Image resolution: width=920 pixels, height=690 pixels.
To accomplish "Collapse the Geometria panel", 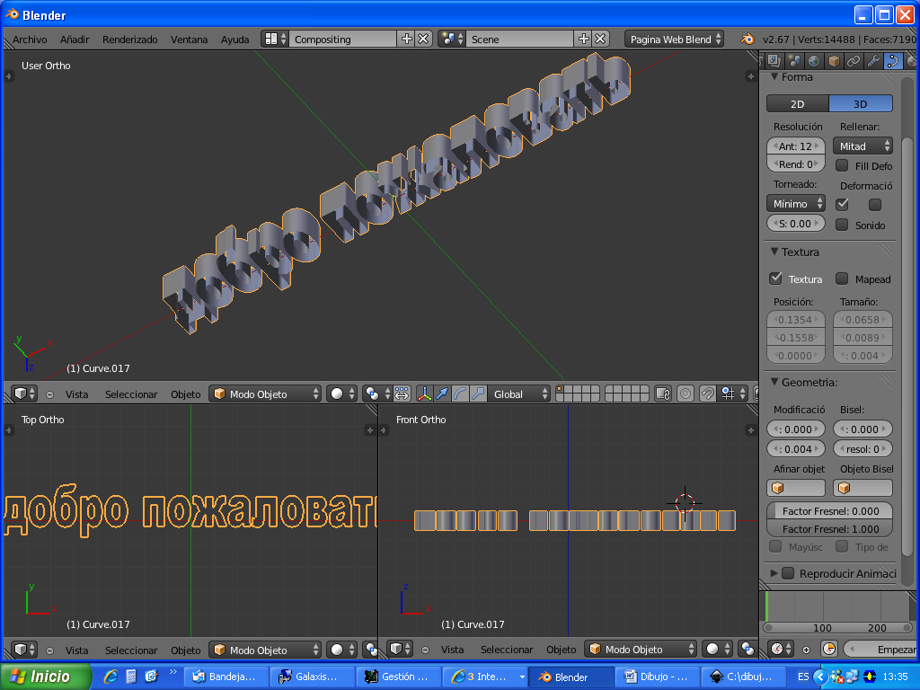I will [774, 382].
